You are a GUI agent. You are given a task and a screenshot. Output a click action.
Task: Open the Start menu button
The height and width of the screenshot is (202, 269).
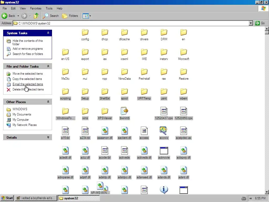pyautogui.click(x=7, y=198)
